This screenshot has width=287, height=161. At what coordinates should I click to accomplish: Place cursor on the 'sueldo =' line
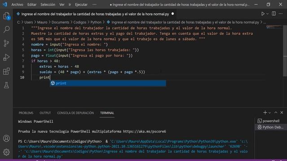(92, 72)
